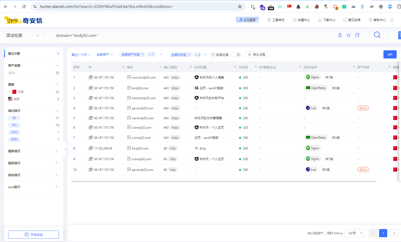Star the current search query
Screen dimensions: 401x242
[x=349, y=35]
